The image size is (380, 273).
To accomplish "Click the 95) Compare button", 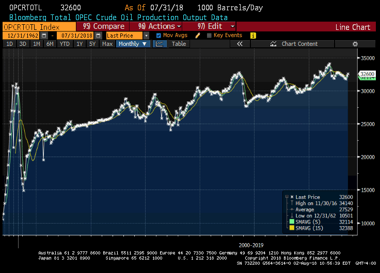I will click(103, 26).
